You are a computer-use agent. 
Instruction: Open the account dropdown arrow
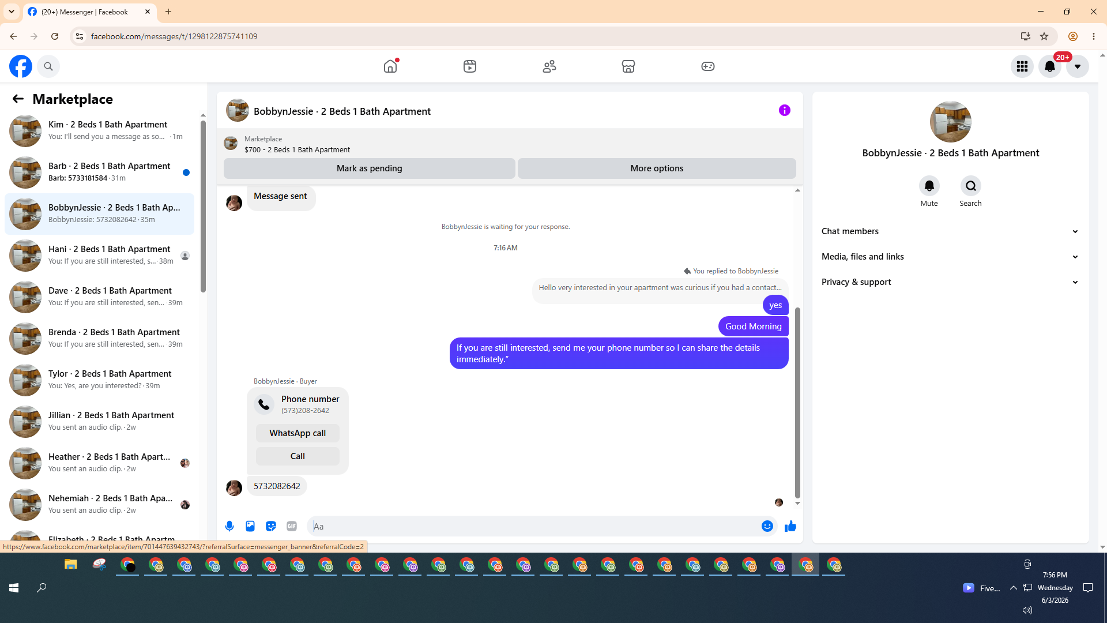pyautogui.click(x=1078, y=66)
